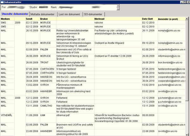Screen dimensions: 190x136
Task: Maximize the Dokumentarkiv window
Action: (x=185, y=2)
